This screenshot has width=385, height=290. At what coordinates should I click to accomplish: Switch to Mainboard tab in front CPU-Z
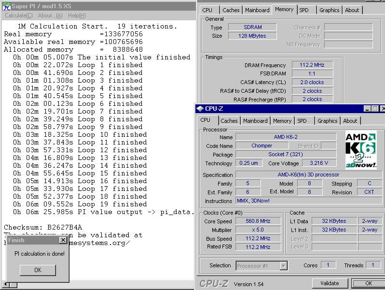[x=255, y=121]
